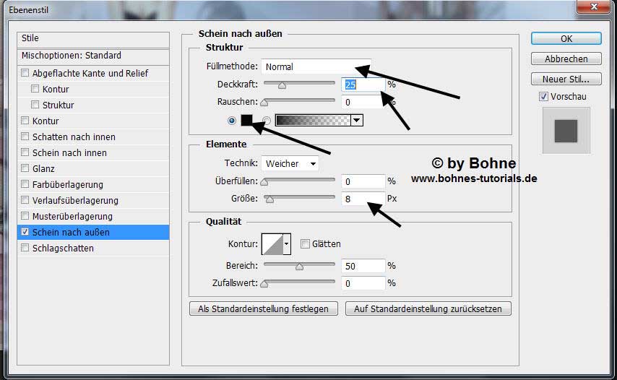Click the Deckkraft opacity slider
This screenshot has height=380, width=617.
click(x=299, y=85)
